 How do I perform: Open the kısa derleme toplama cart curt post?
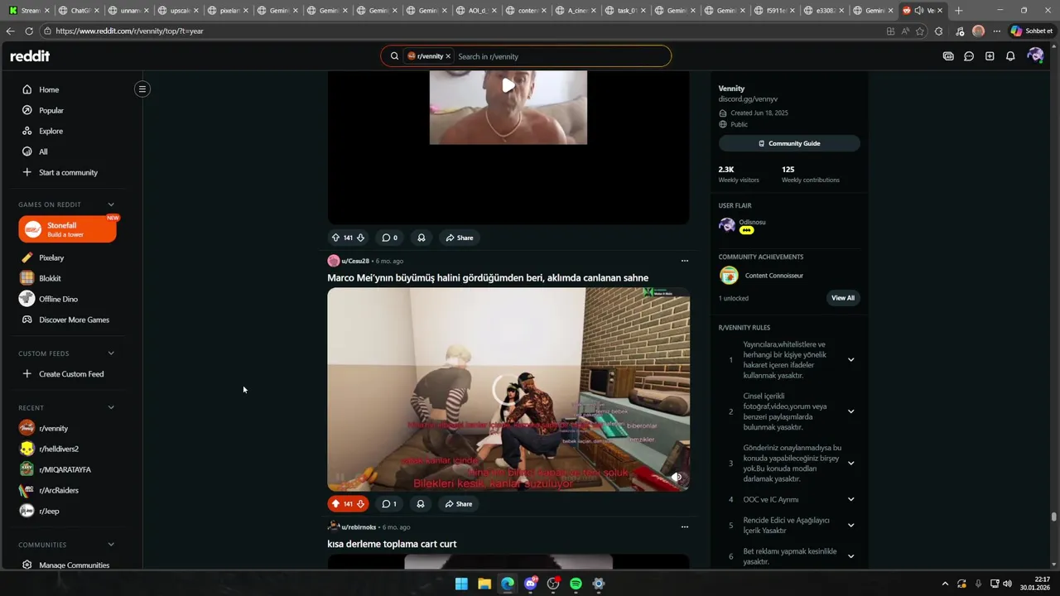click(392, 544)
